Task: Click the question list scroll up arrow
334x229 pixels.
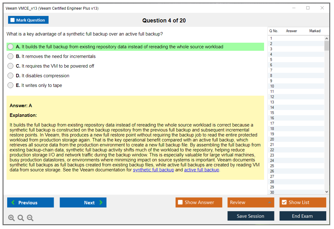Action: click(x=327, y=38)
